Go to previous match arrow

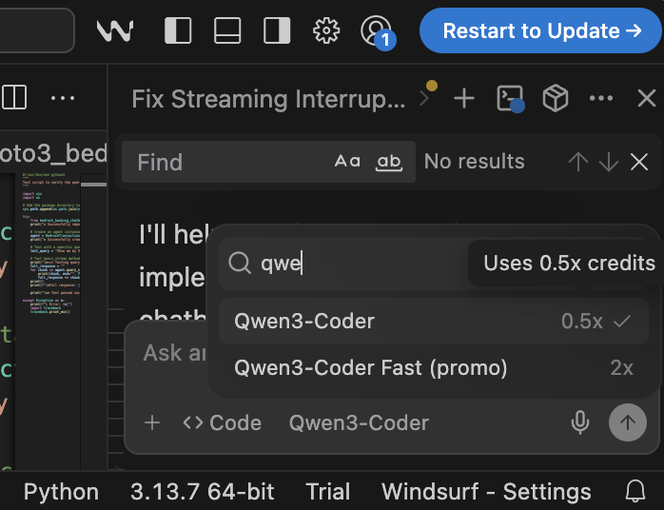click(x=578, y=162)
